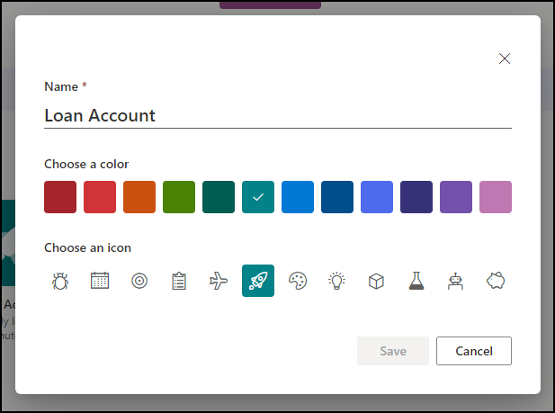555x413 pixels.
Task: Select the pink color swatch
Action: pyautogui.click(x=496, y=197)
